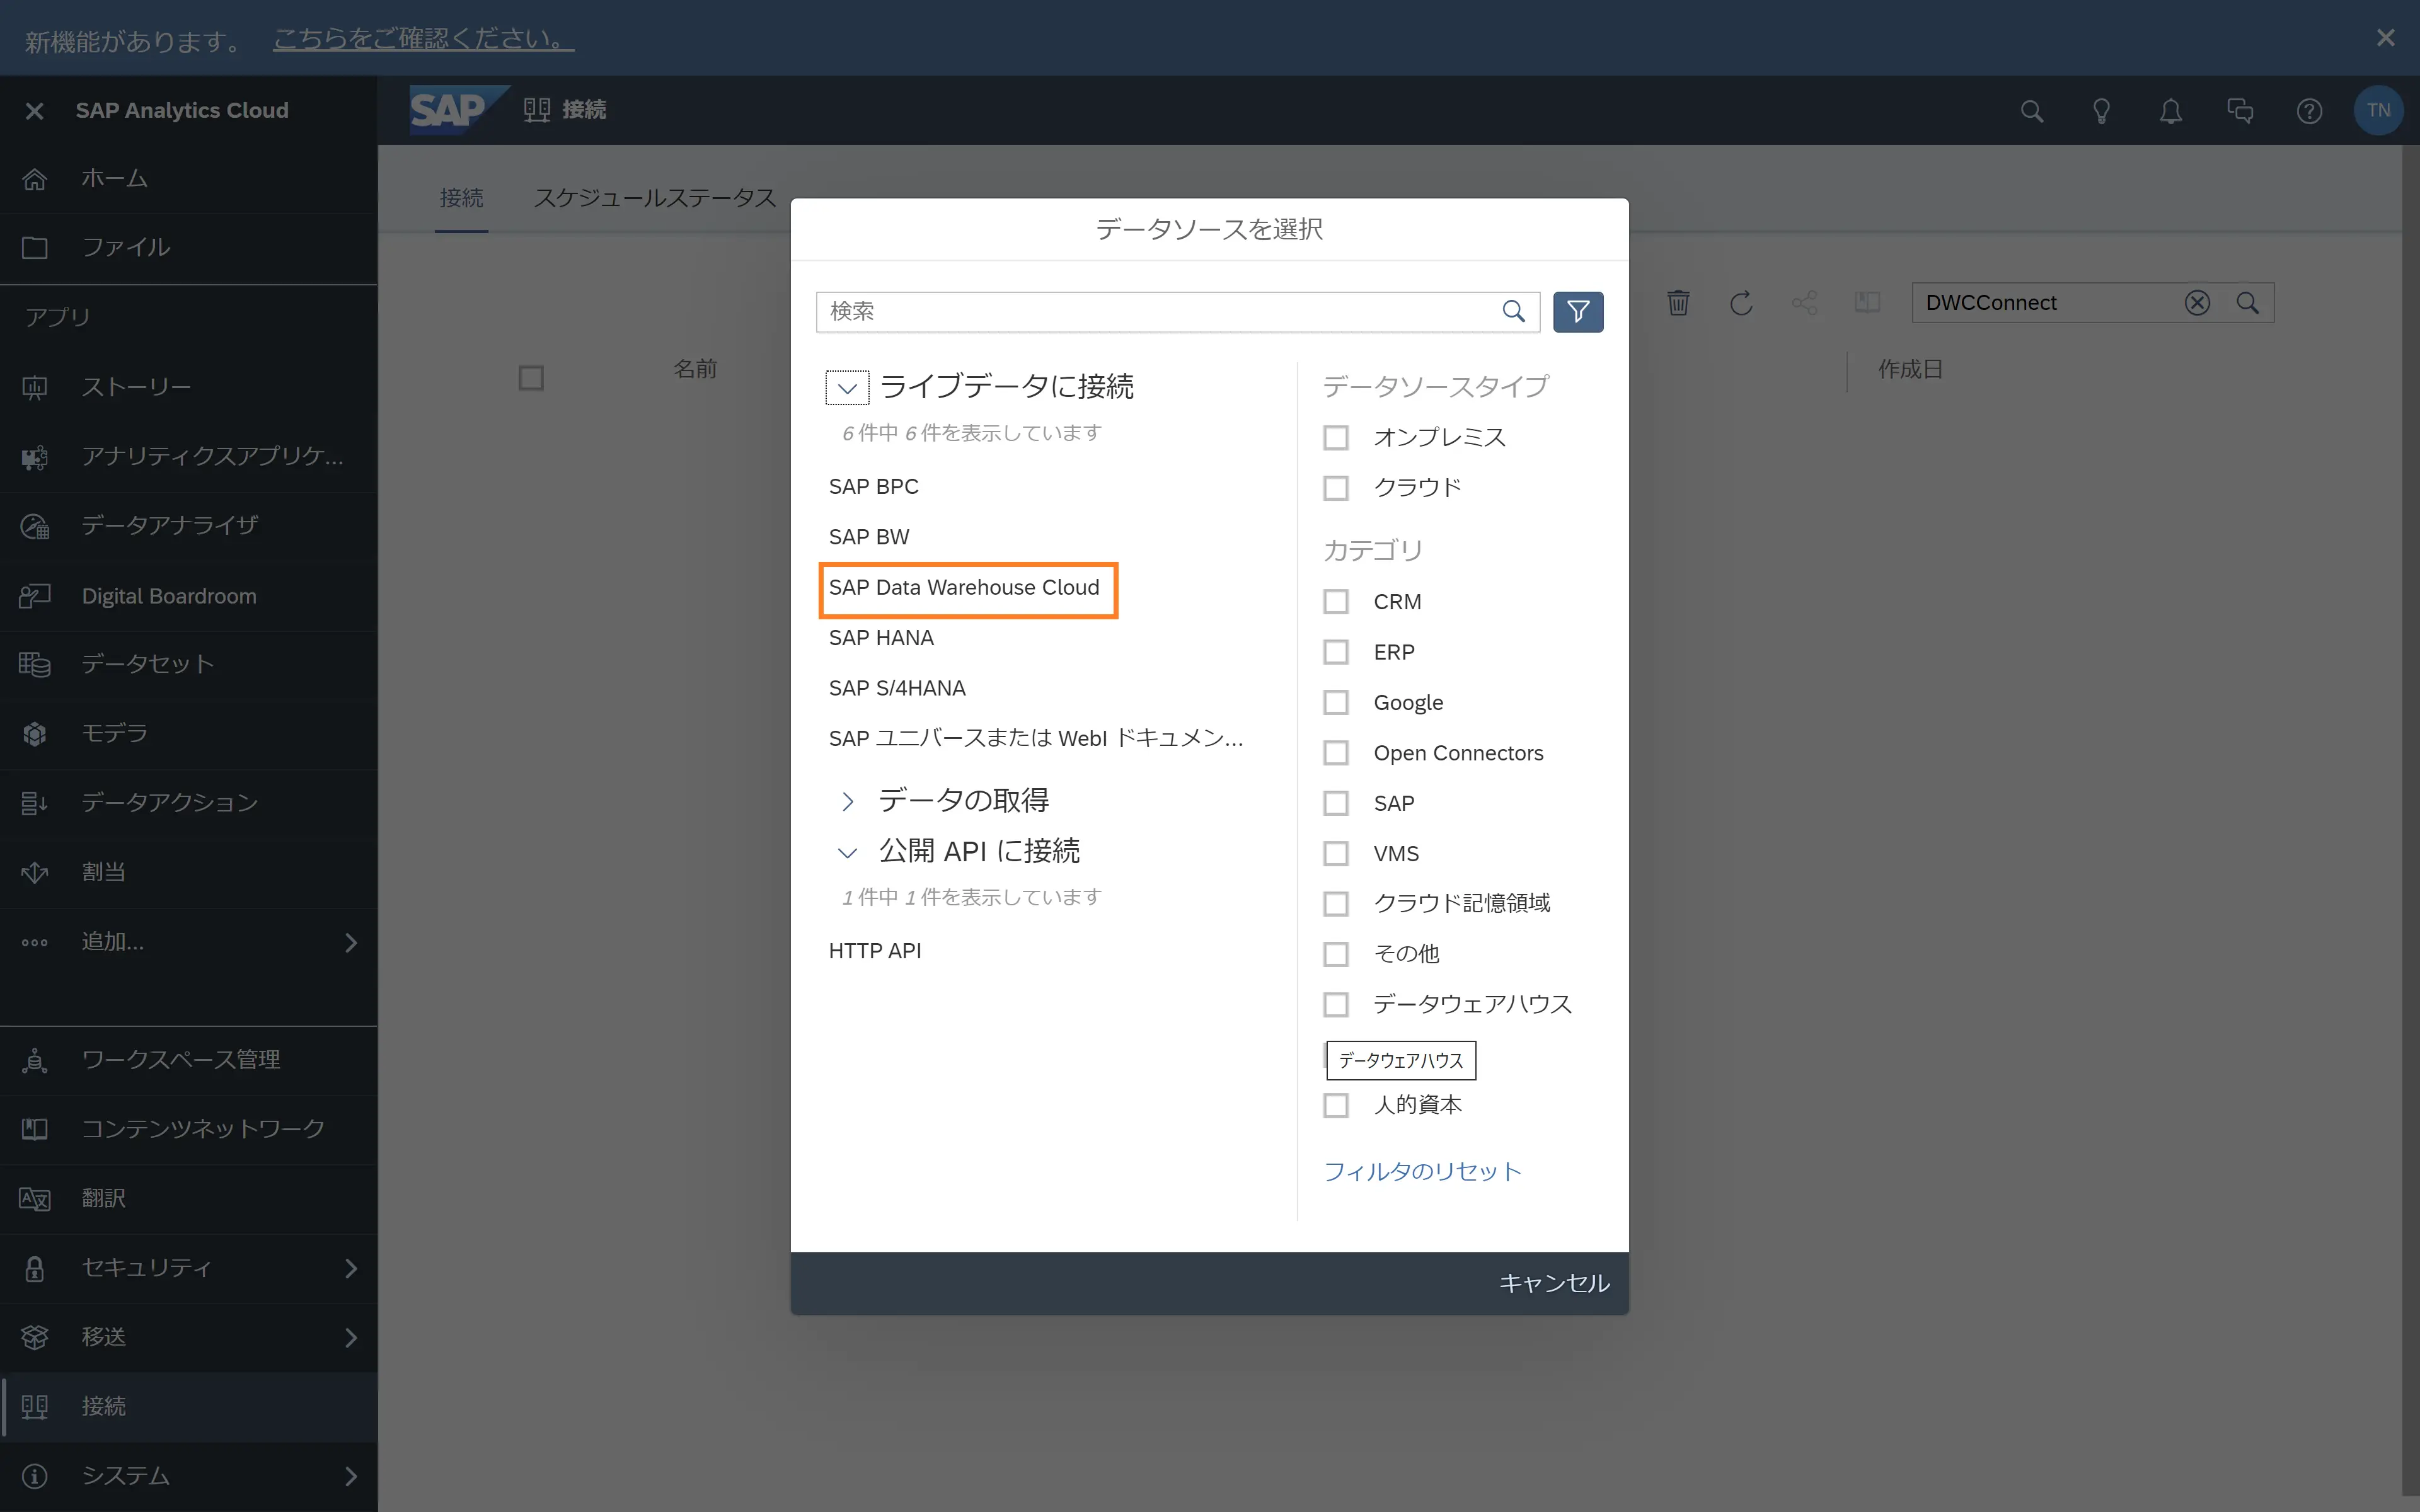Click the panel layout icon in connections toolbar
Image resolution: width=2420 pixels, height=1512 pixels.
pos(1867,303)
